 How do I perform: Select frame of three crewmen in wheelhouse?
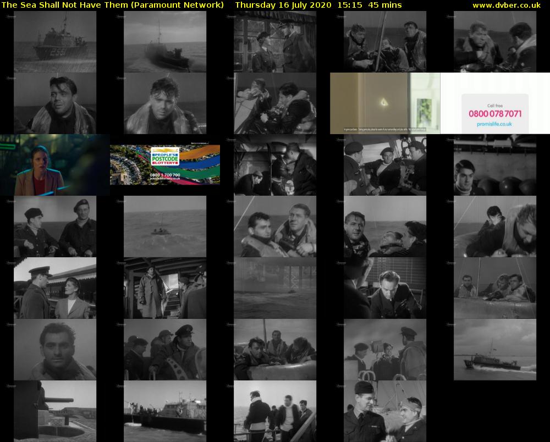click(385, 165)
